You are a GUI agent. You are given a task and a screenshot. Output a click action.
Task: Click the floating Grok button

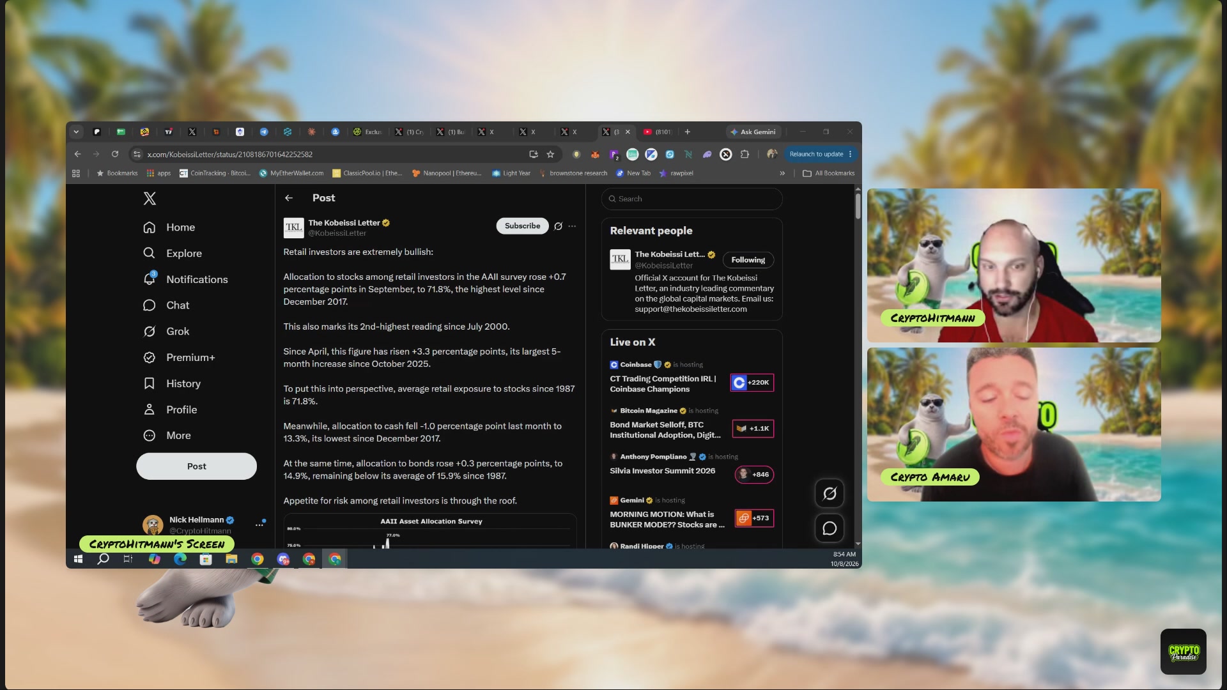click(830, 494)
